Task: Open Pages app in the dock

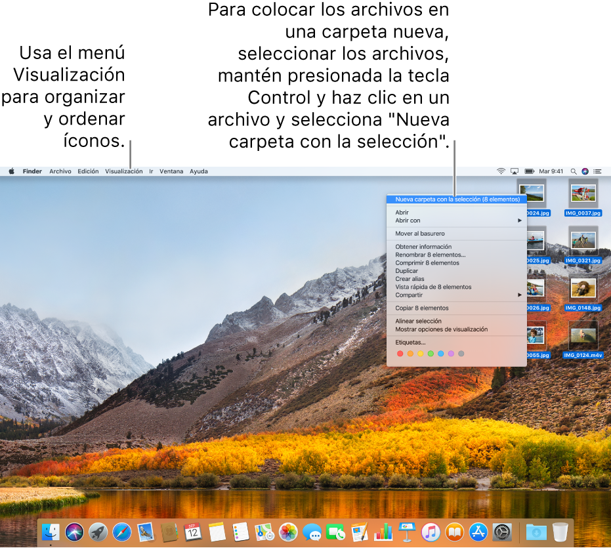Action: [359, 532]
